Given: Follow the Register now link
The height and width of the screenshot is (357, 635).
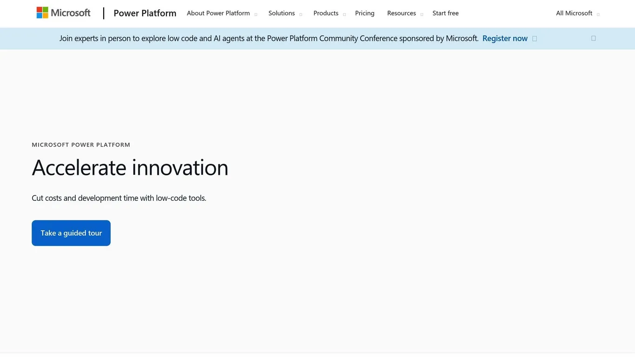Looking at the screenshot, I should pyautogui.click(x=505, y=39).
